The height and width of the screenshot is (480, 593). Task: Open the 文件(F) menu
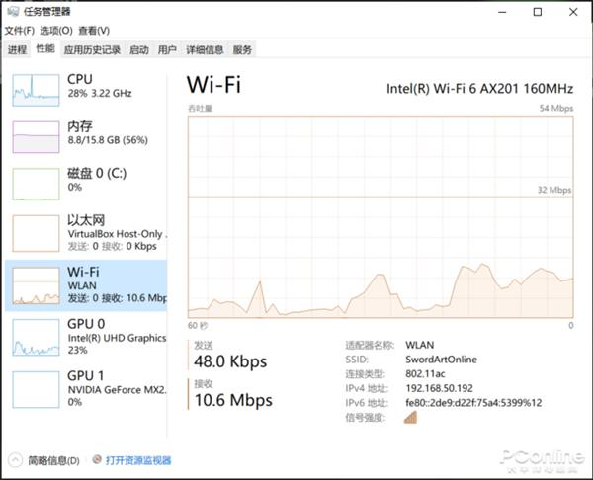point(19,31)
